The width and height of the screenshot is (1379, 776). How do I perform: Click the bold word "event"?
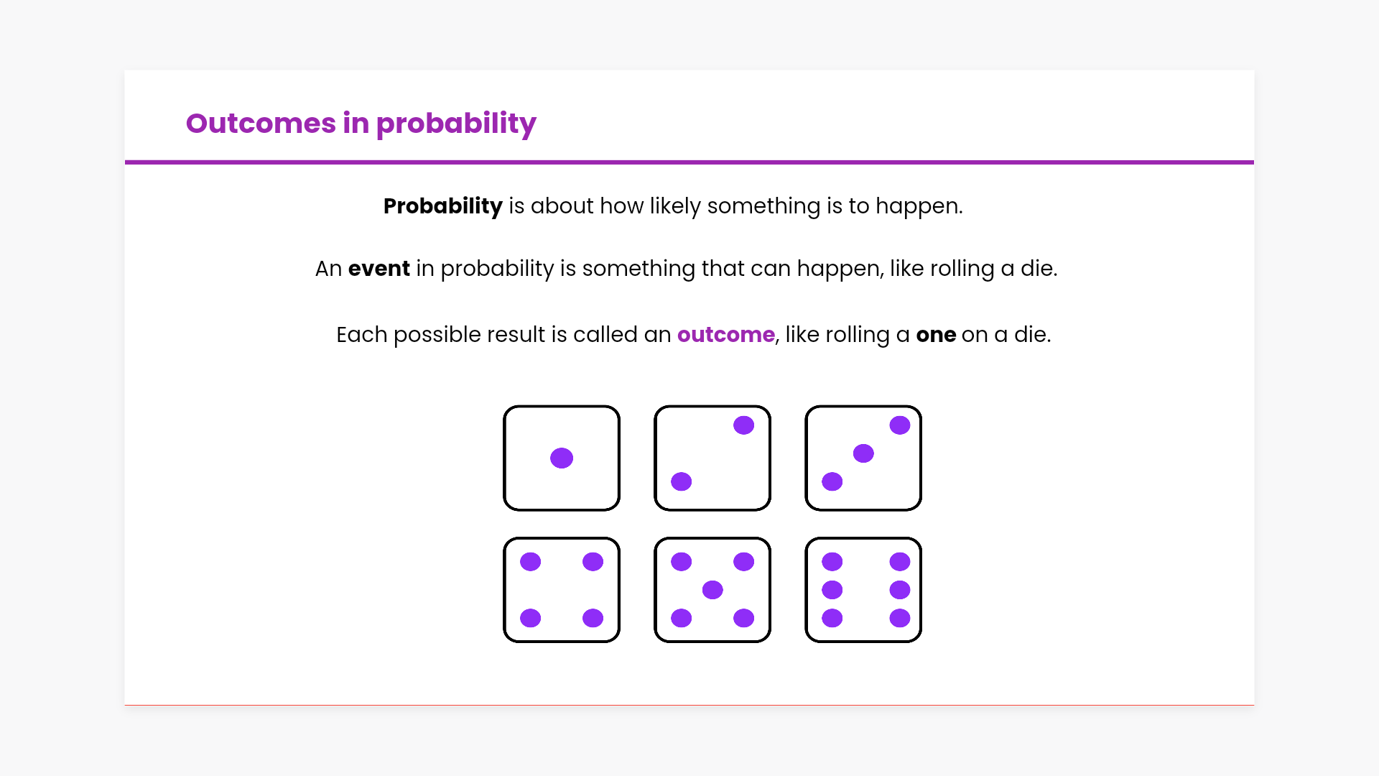[x=379, y=269]
